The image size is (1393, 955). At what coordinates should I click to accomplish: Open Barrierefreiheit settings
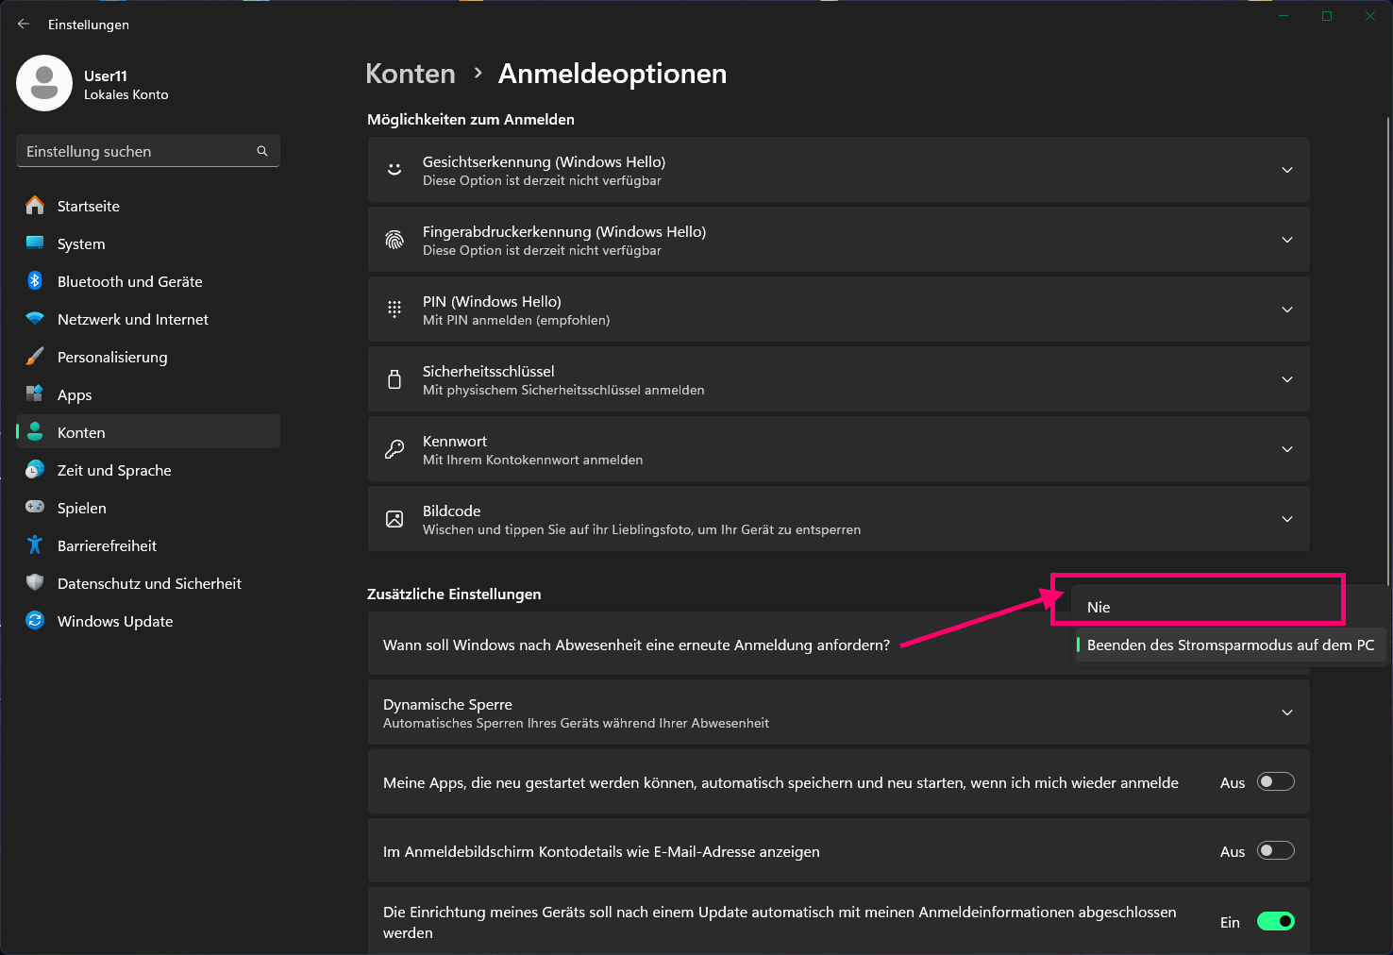click(x=148, y=545)
